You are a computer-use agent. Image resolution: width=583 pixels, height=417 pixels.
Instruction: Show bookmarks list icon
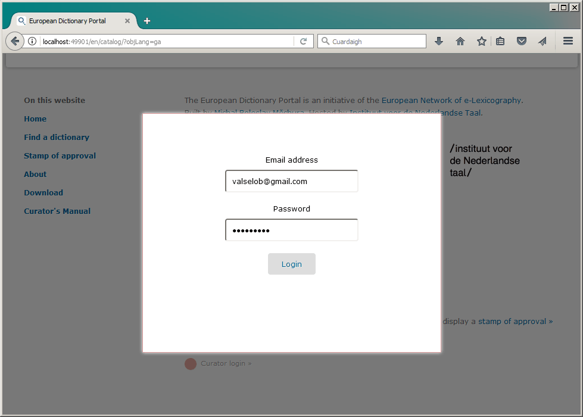[x=500, y=41]
